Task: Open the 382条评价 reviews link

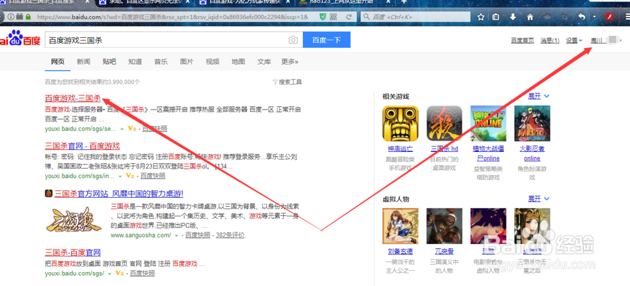Action: coord(230,235)
